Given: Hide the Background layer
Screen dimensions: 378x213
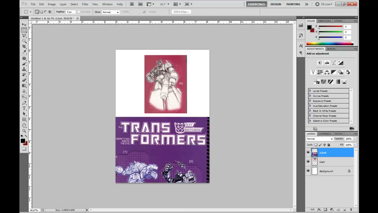Looking at the screenshot, I should tap(308, 171).
